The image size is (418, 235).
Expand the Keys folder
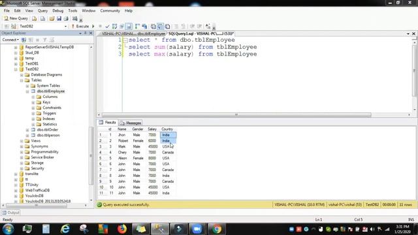[33, 102]
